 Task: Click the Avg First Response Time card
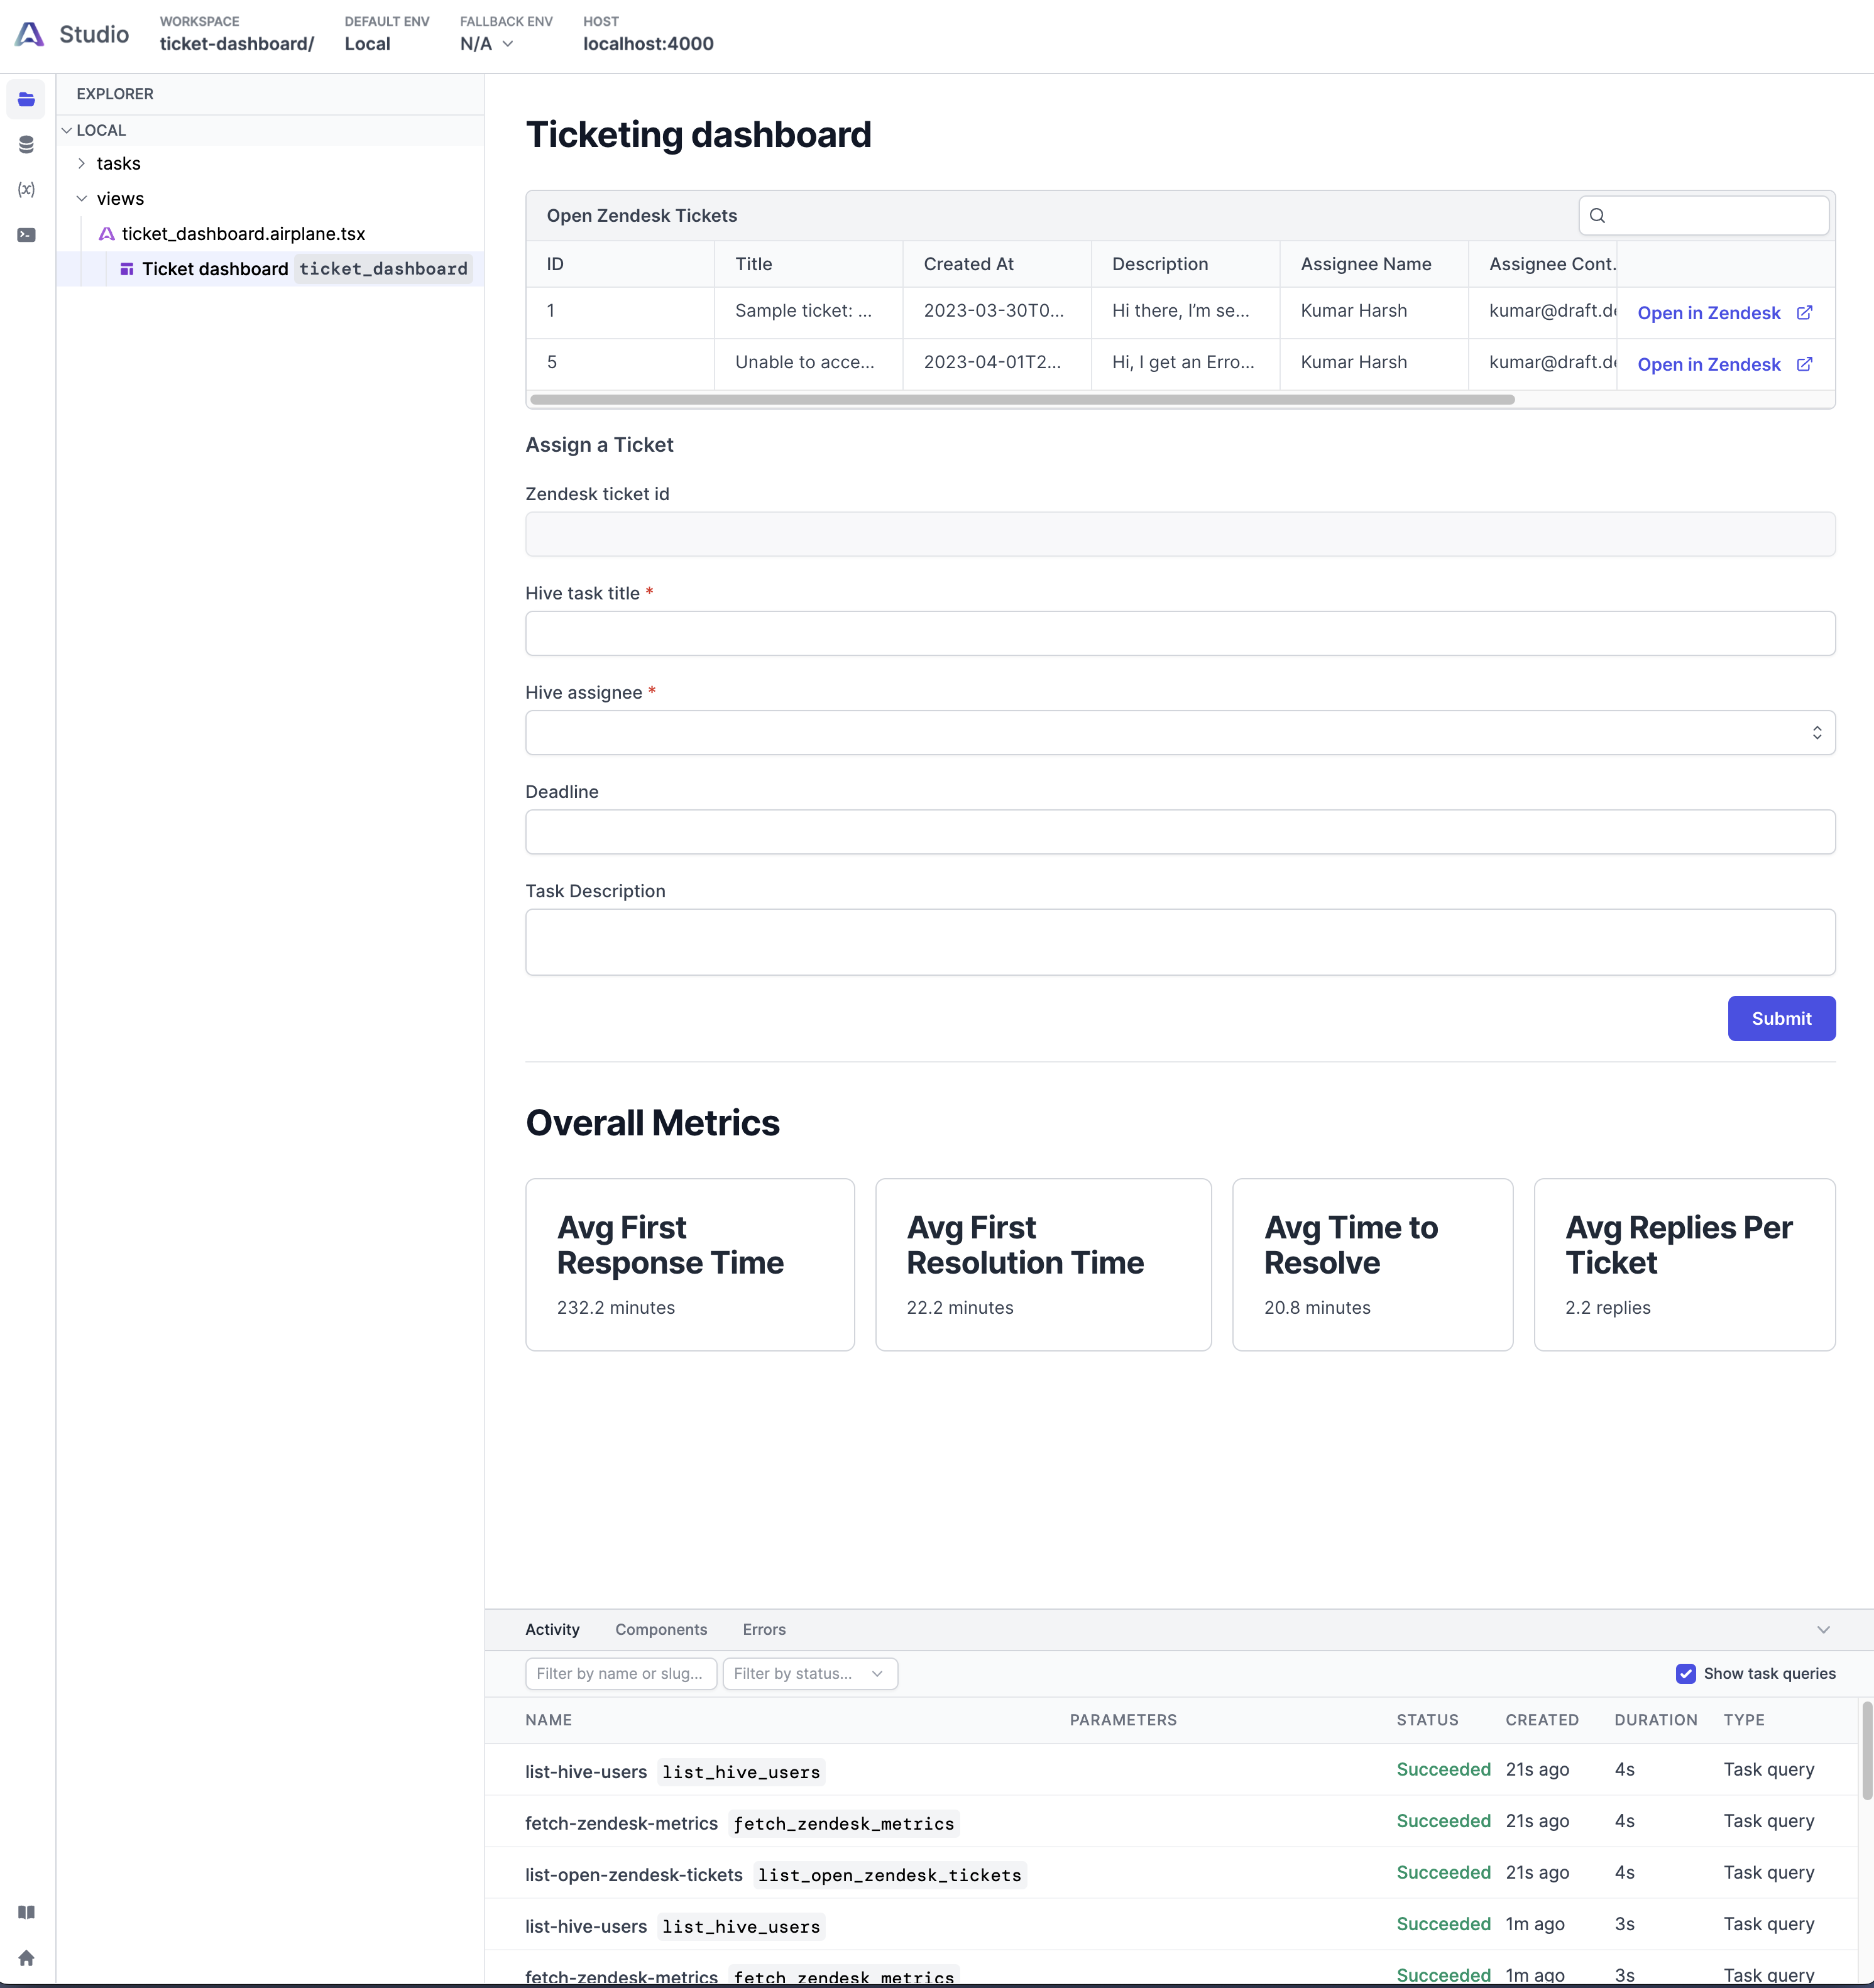pos(690,1264)
